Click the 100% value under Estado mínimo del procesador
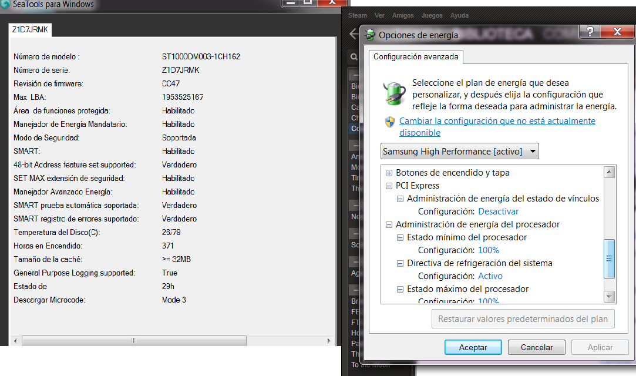The width and height of the screenshot is (636, 376). click(x=489, y=250)
